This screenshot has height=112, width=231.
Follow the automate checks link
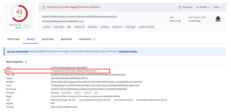[128, 51]
